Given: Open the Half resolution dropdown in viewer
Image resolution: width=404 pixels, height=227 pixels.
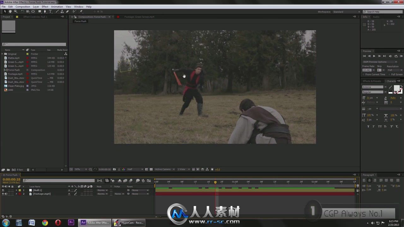Looking at the screenshot, I should (x=135, y=169).
